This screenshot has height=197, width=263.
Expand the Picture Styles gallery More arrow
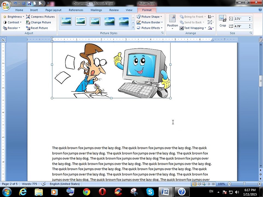click(133, 27)
